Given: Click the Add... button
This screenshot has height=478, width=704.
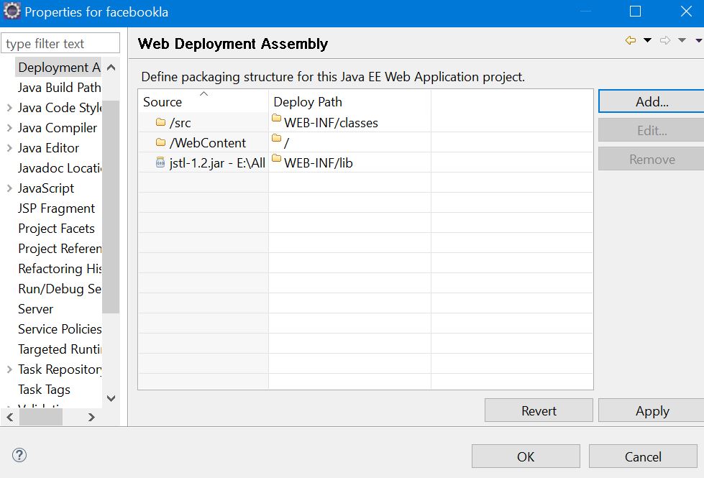Looking at the screenshot, I should [x=651, y=101].
